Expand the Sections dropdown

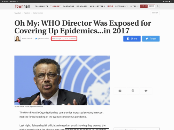click(121, 6)
